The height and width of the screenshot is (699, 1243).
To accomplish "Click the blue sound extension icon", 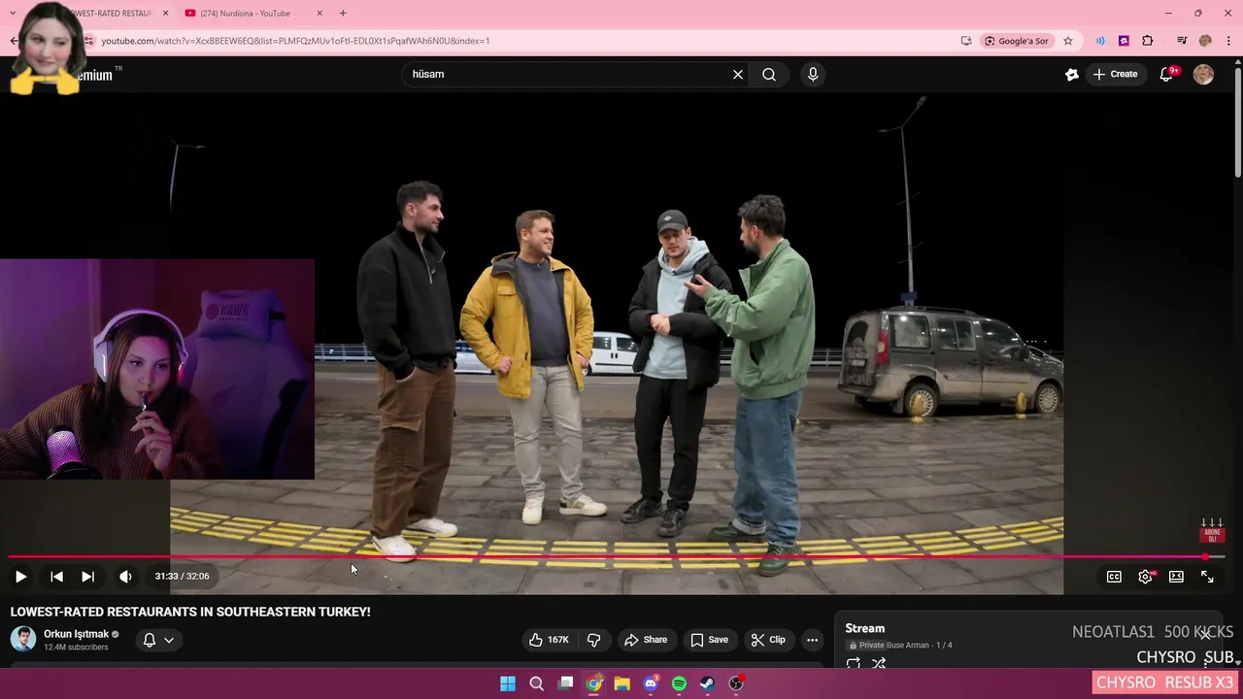I will (x=1100, y=41).
